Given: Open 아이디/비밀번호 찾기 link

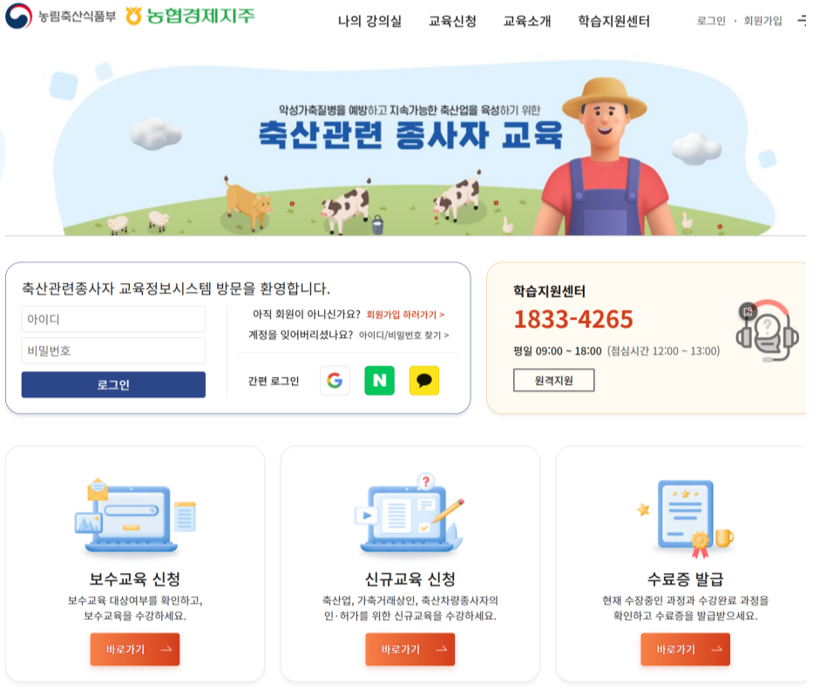Looking at the screenshot, I should 403,335.
